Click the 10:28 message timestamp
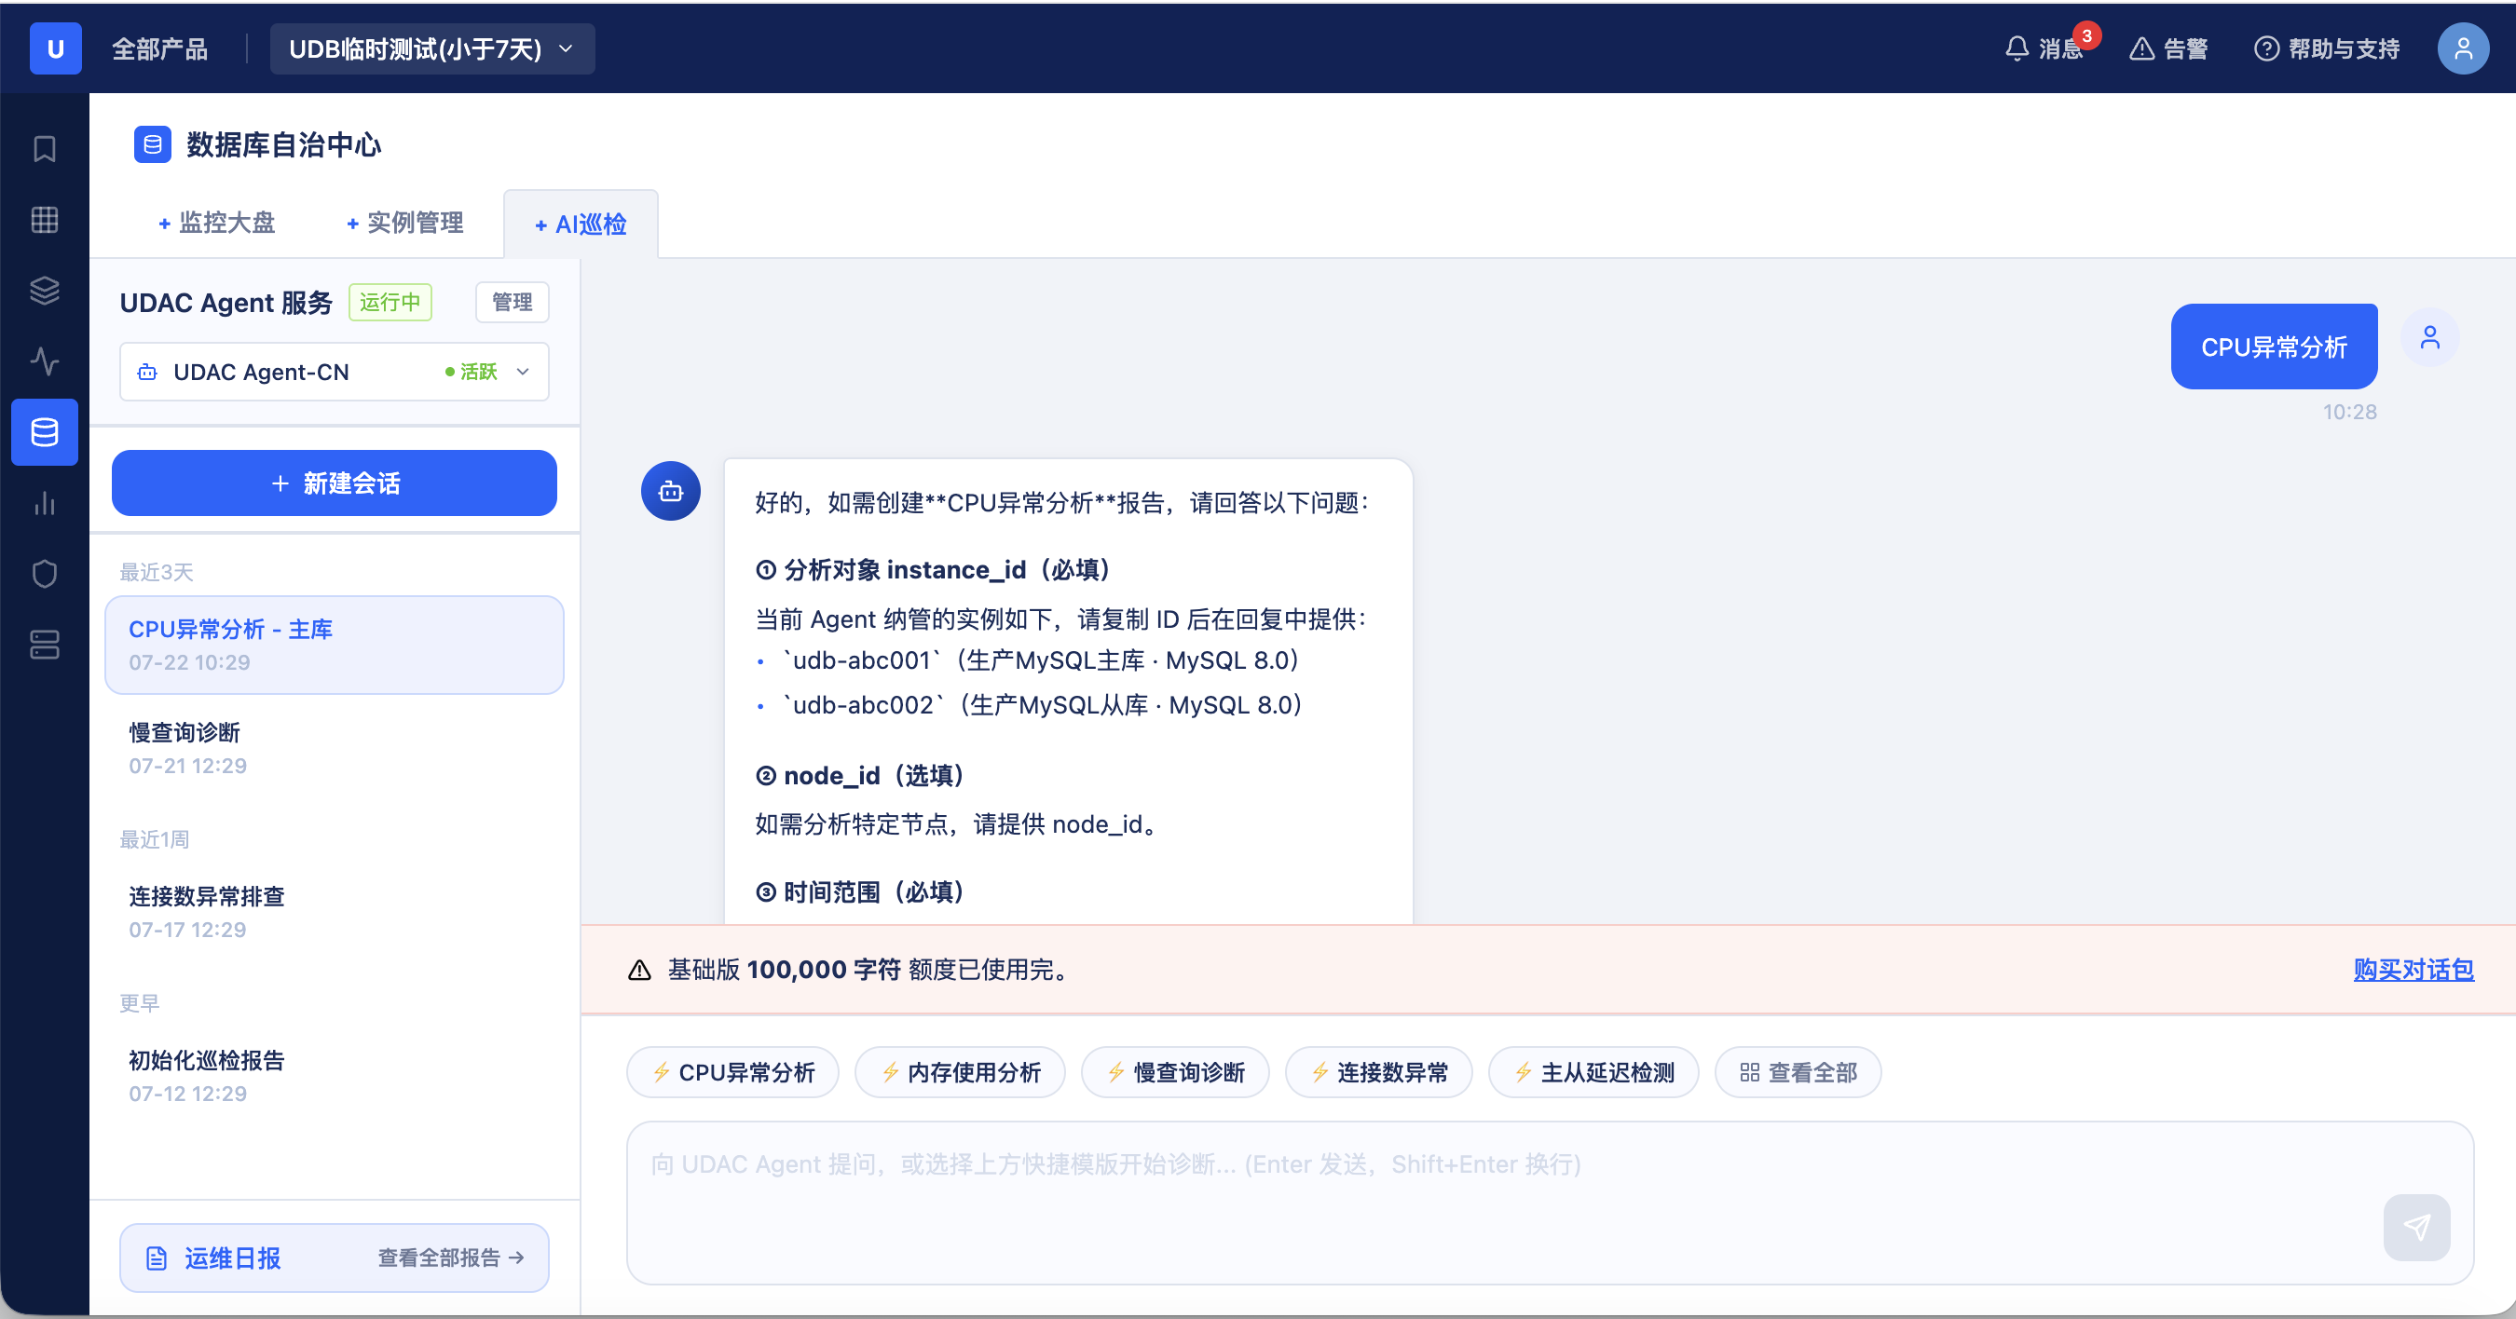Screen dimensions: 2516x1319 (2350, 412)
